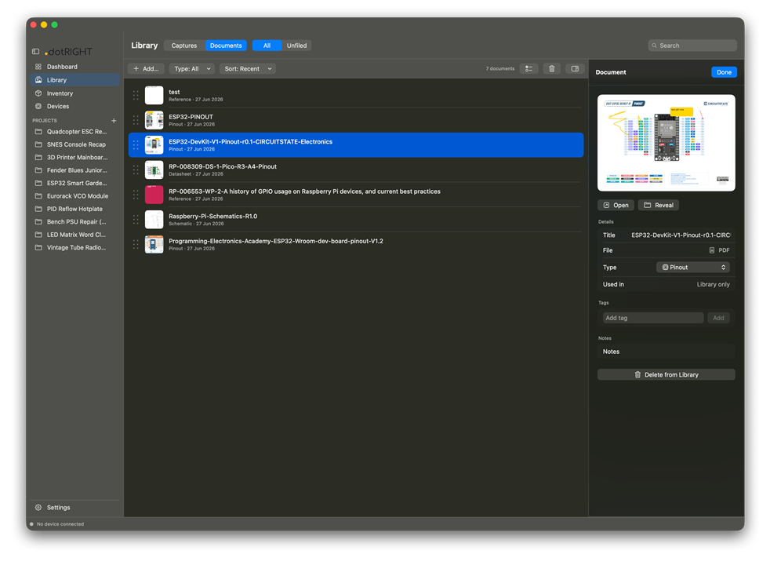The height and width of the screenshot is (565, 770).
Task: Select the ESP32-DevKit-V1-Pinout CIRCUITSTATE row
Action: [x=356, y=145]
